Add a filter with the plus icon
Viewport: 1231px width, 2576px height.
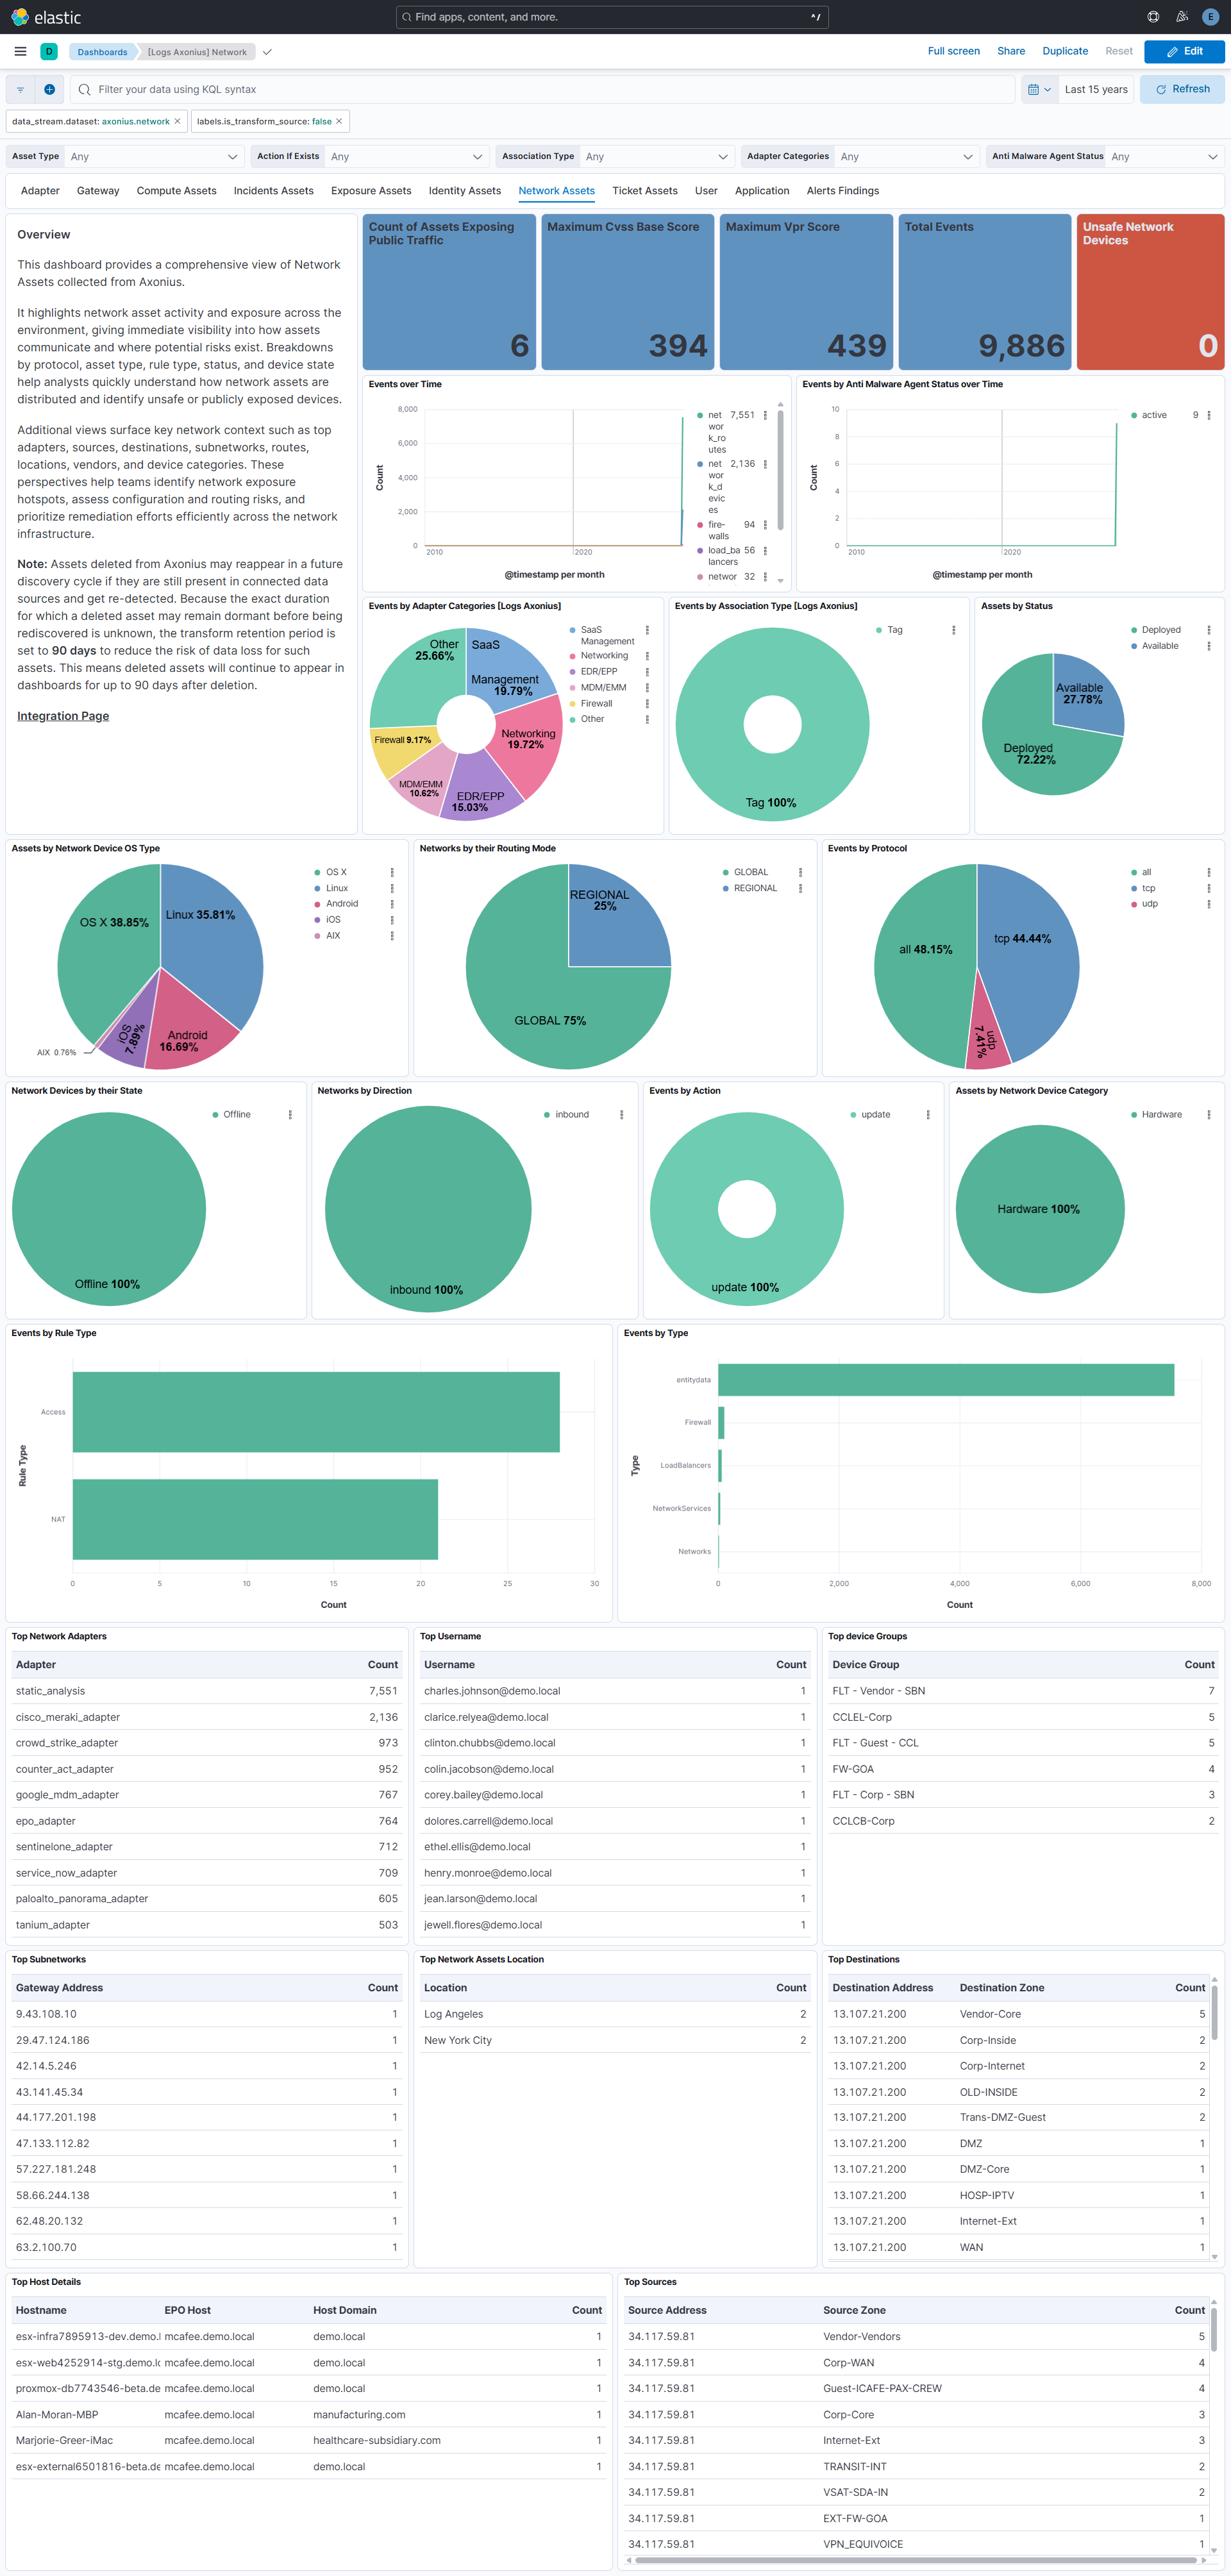point(49,89)
